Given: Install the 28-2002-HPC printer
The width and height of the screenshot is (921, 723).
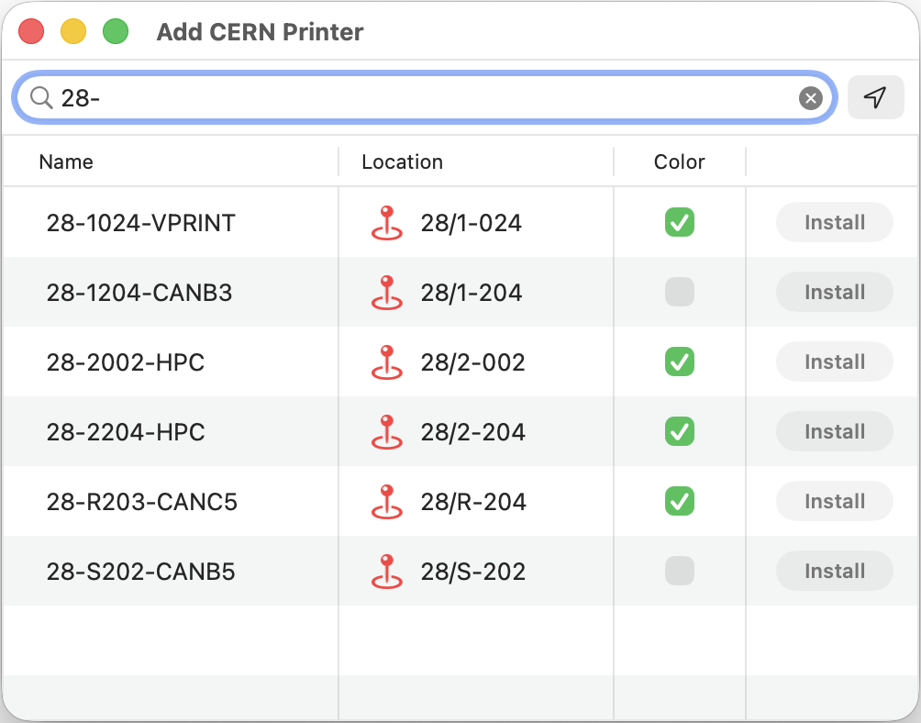Looking at the screenshot, I should point(834,362).
